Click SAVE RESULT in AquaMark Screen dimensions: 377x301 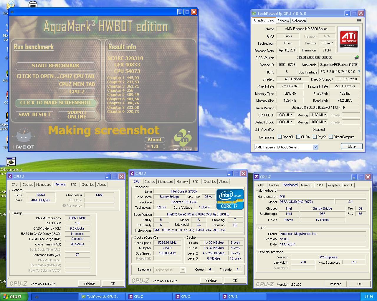34,115
